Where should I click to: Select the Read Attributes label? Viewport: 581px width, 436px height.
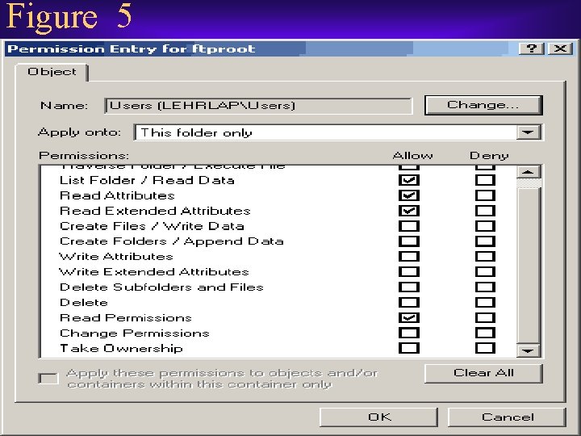[117, 195]
